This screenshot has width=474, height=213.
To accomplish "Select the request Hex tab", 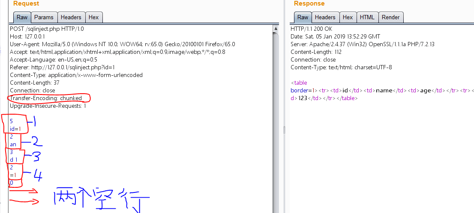I will pos(93,18).
